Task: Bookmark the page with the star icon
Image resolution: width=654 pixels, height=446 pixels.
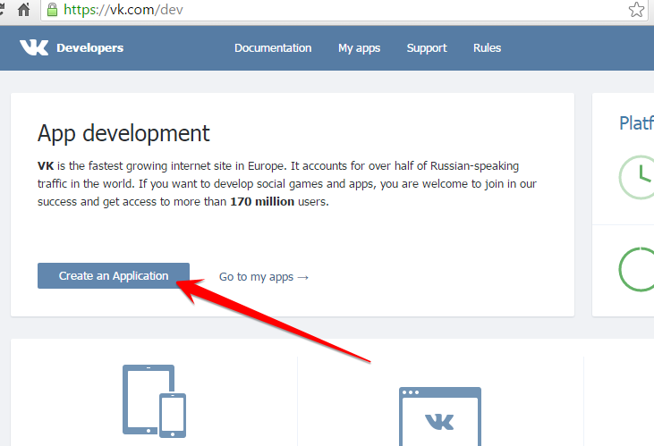Action: pyautogui.click(x=636, y=9)
